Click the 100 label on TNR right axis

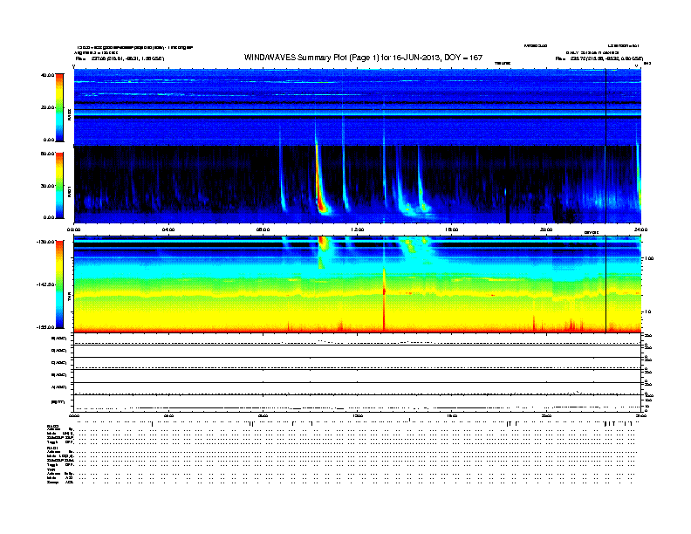point(648,258)
